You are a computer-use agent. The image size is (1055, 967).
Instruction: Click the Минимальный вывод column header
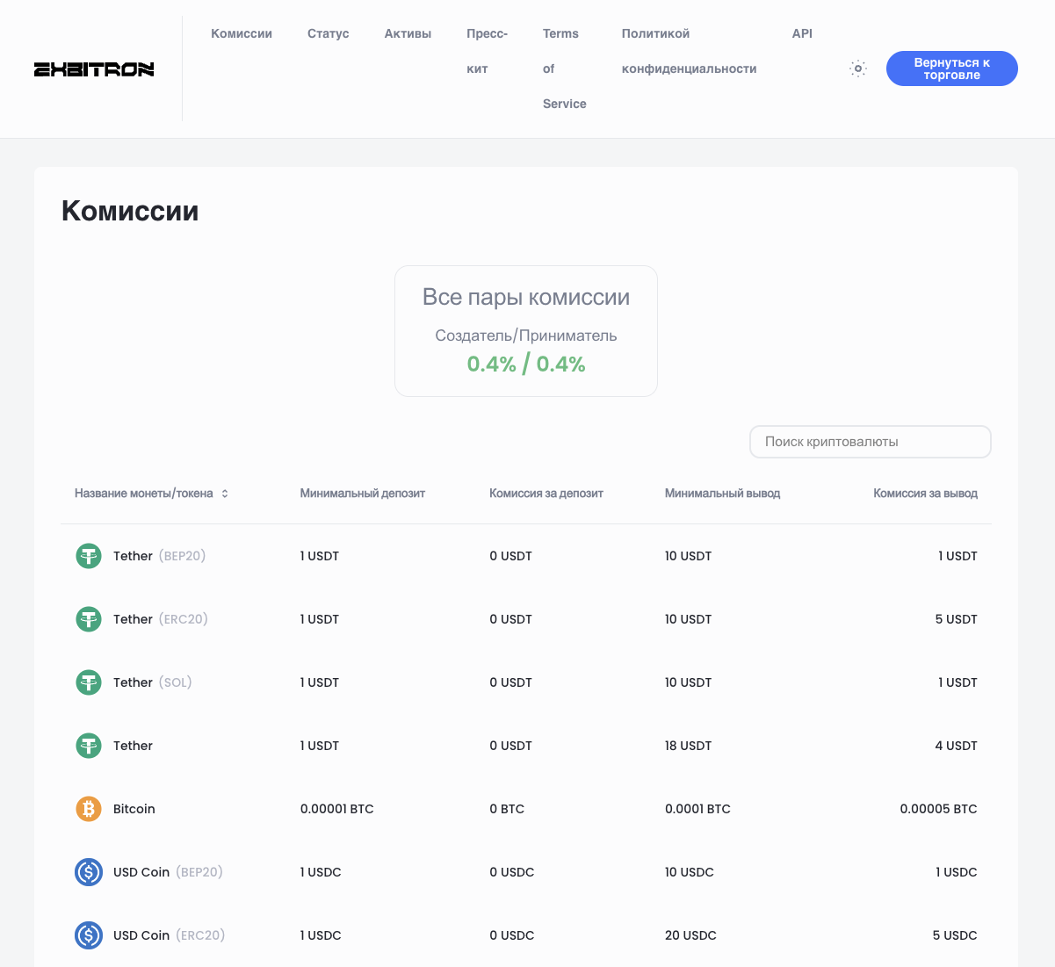point(723,494)
